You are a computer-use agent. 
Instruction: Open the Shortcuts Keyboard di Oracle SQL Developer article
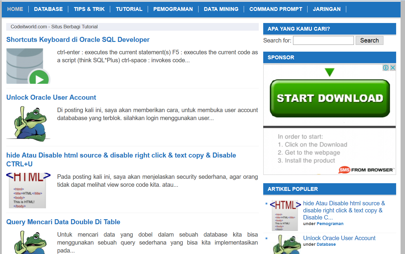coord(78,39)
